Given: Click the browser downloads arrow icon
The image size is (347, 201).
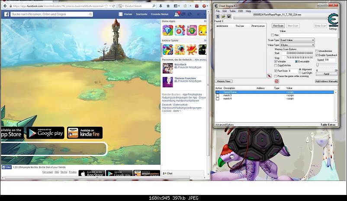Looking at the screenshot, I should click(161, 6).
